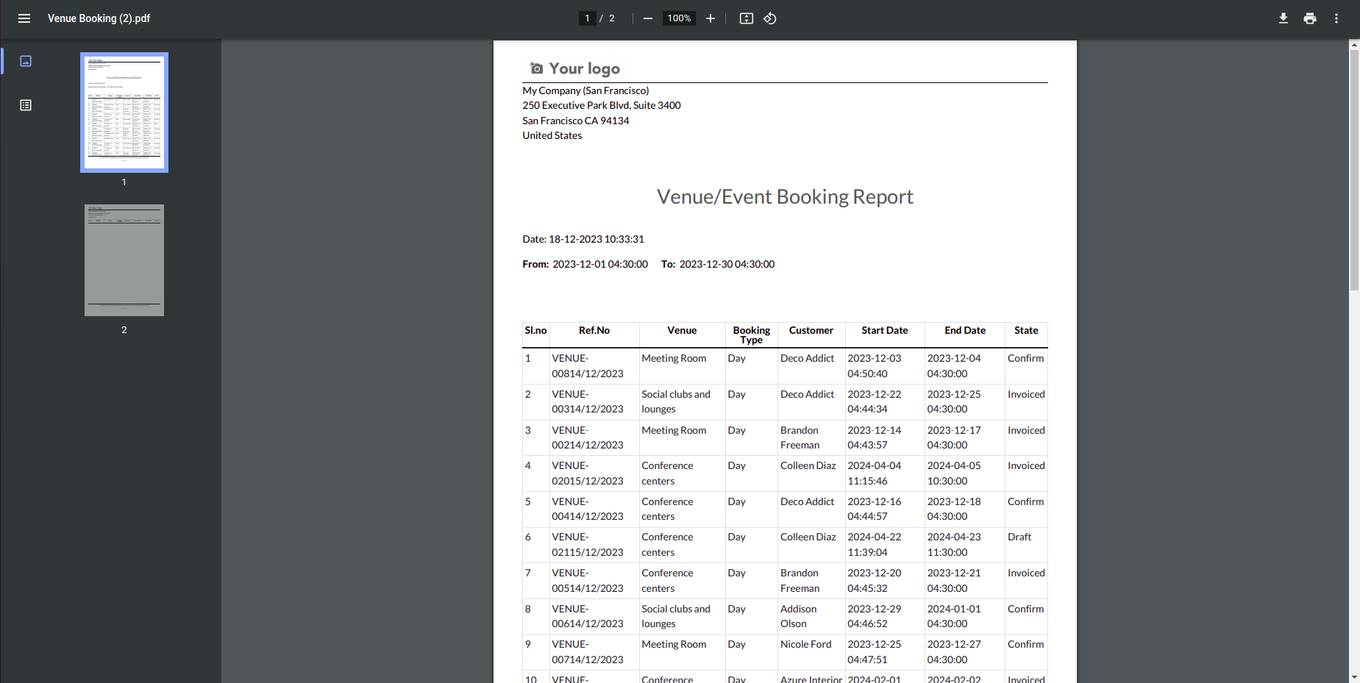Click the fit to page icon
The height and width of the screenshot is (683, 1360).
click(746, 18)
